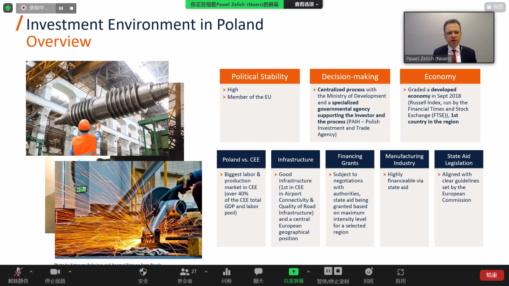
Task: Expand video options arrow beside 停止视频
Action: tap(70, 272)
